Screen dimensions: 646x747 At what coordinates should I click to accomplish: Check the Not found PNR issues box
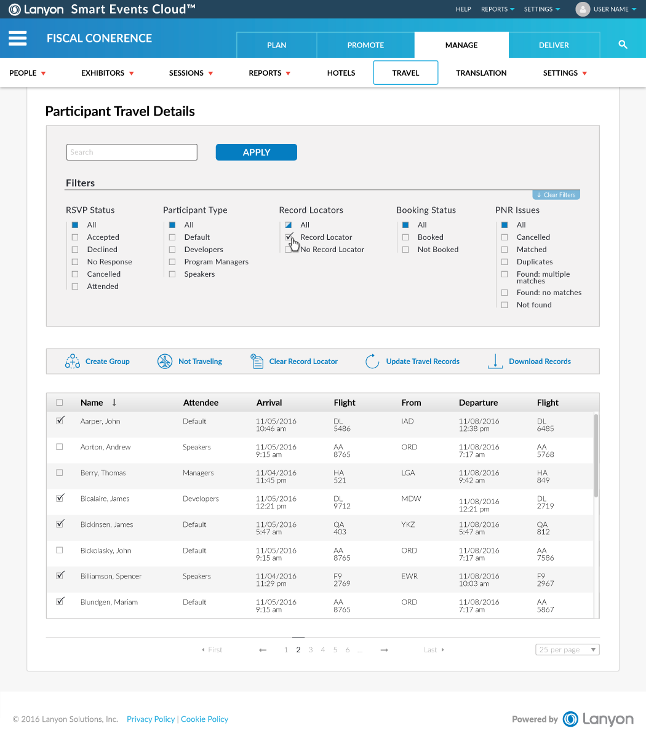point(504,305)
